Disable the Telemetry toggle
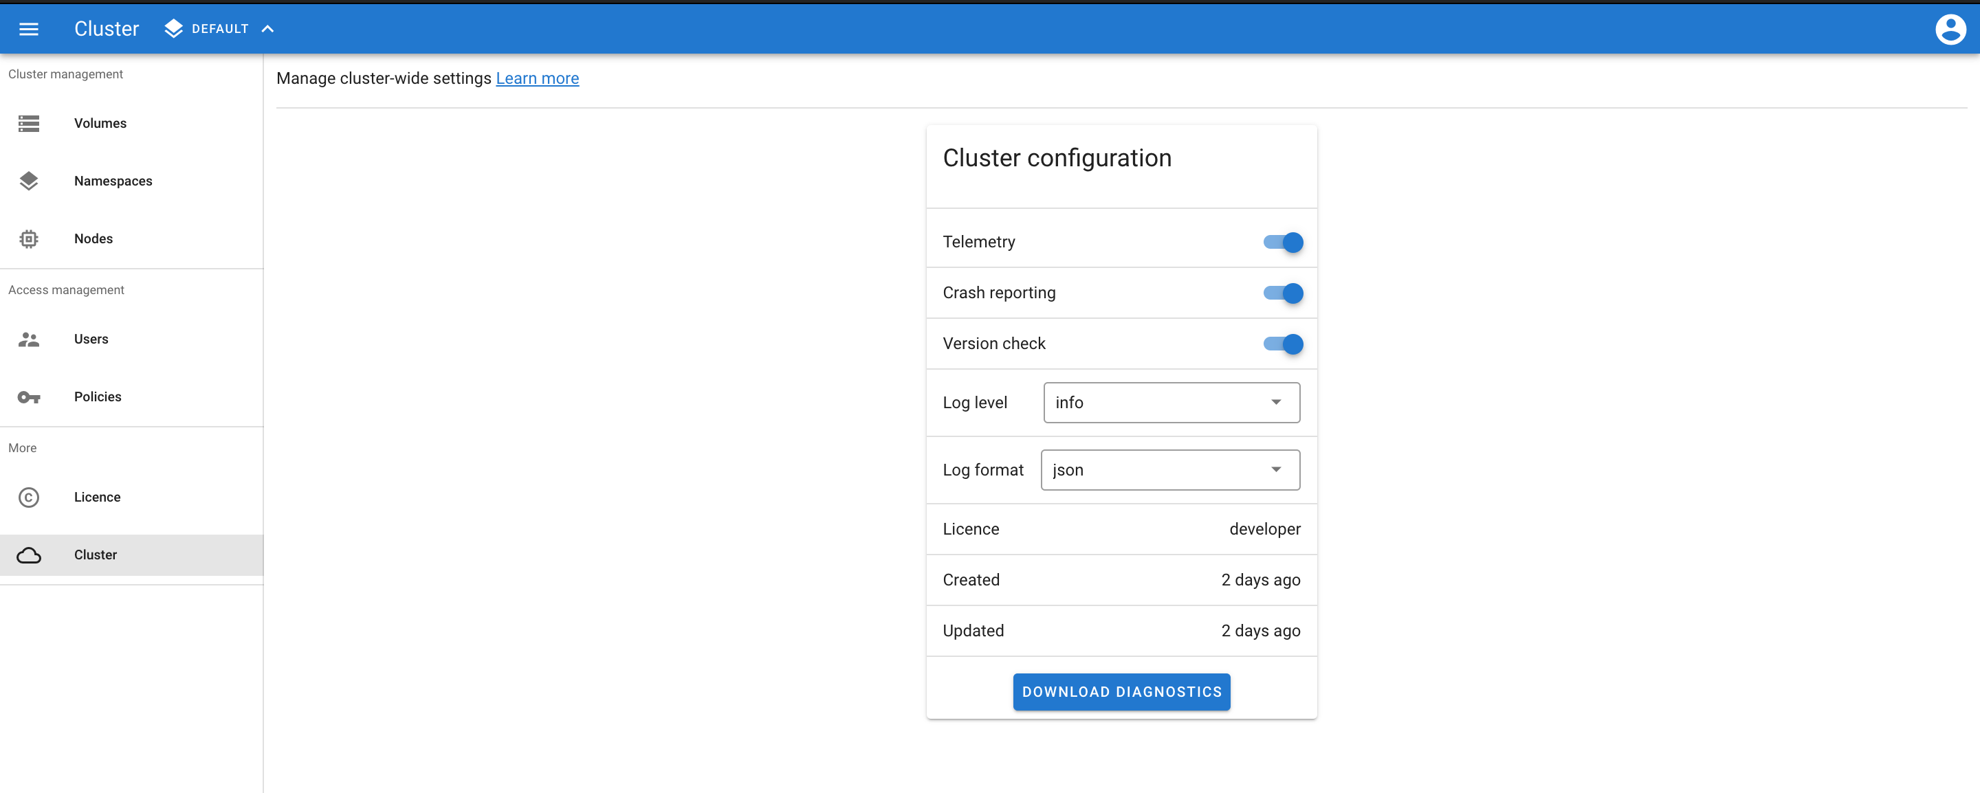This screenshot has width=1980, height=793. (1283, 242)
